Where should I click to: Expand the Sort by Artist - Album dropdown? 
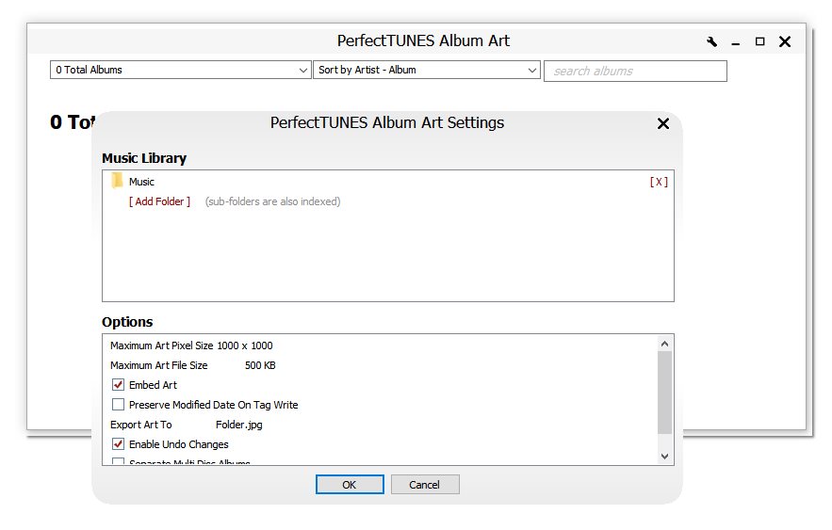[x=427, y=70]
